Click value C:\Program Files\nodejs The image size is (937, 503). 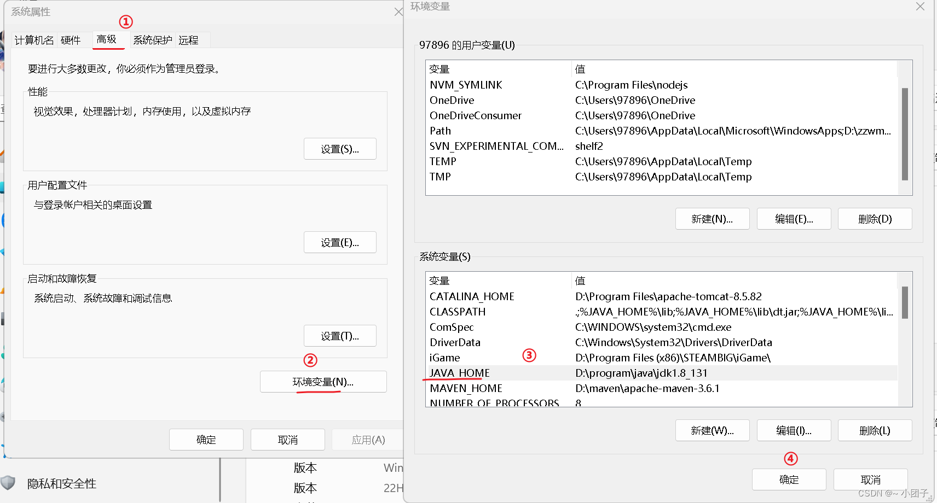click(x=631, y=85)
